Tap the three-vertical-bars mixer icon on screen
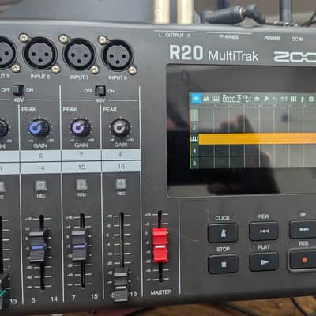The height and width of the screenshot is (316, 316). 293,99
